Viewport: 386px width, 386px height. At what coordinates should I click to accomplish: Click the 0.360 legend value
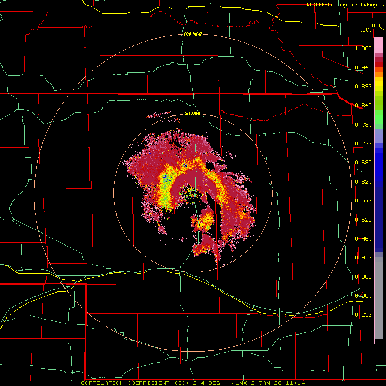point(363,277)
